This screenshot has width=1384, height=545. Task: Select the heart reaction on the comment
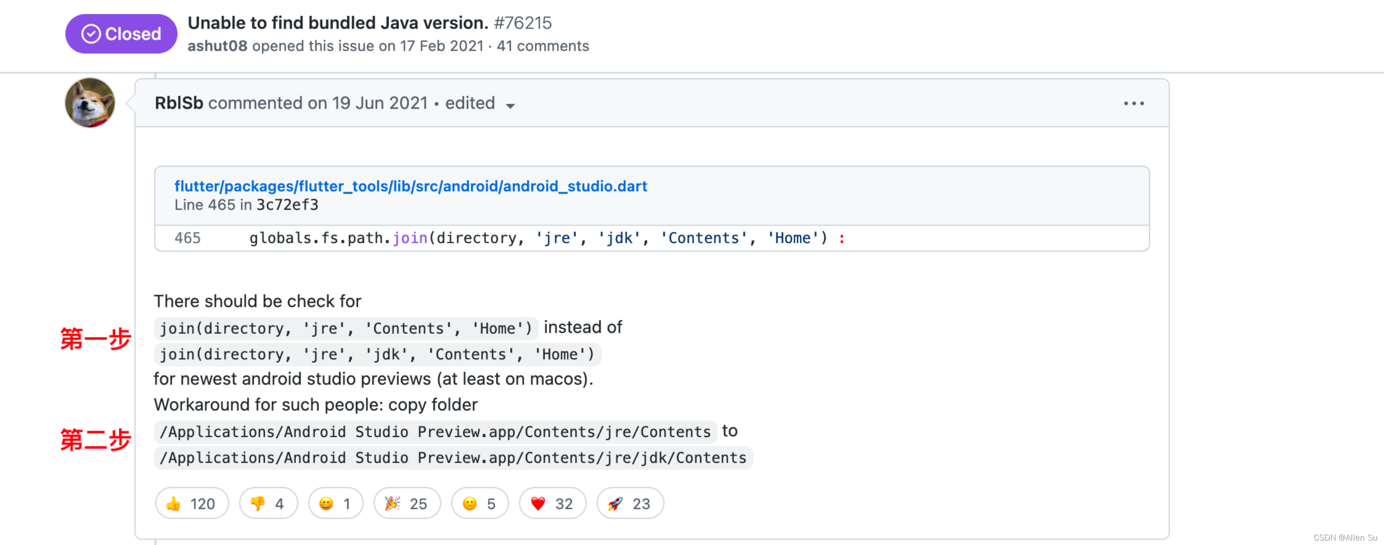click(x=539, y=503)
